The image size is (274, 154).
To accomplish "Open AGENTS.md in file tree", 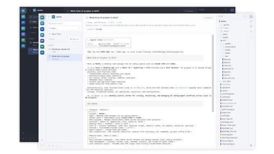I will pos(226,100).
